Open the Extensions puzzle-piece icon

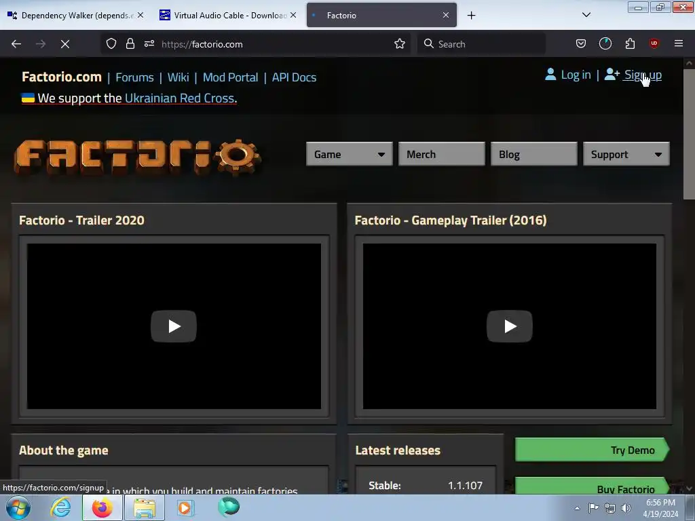click(630, 43)
